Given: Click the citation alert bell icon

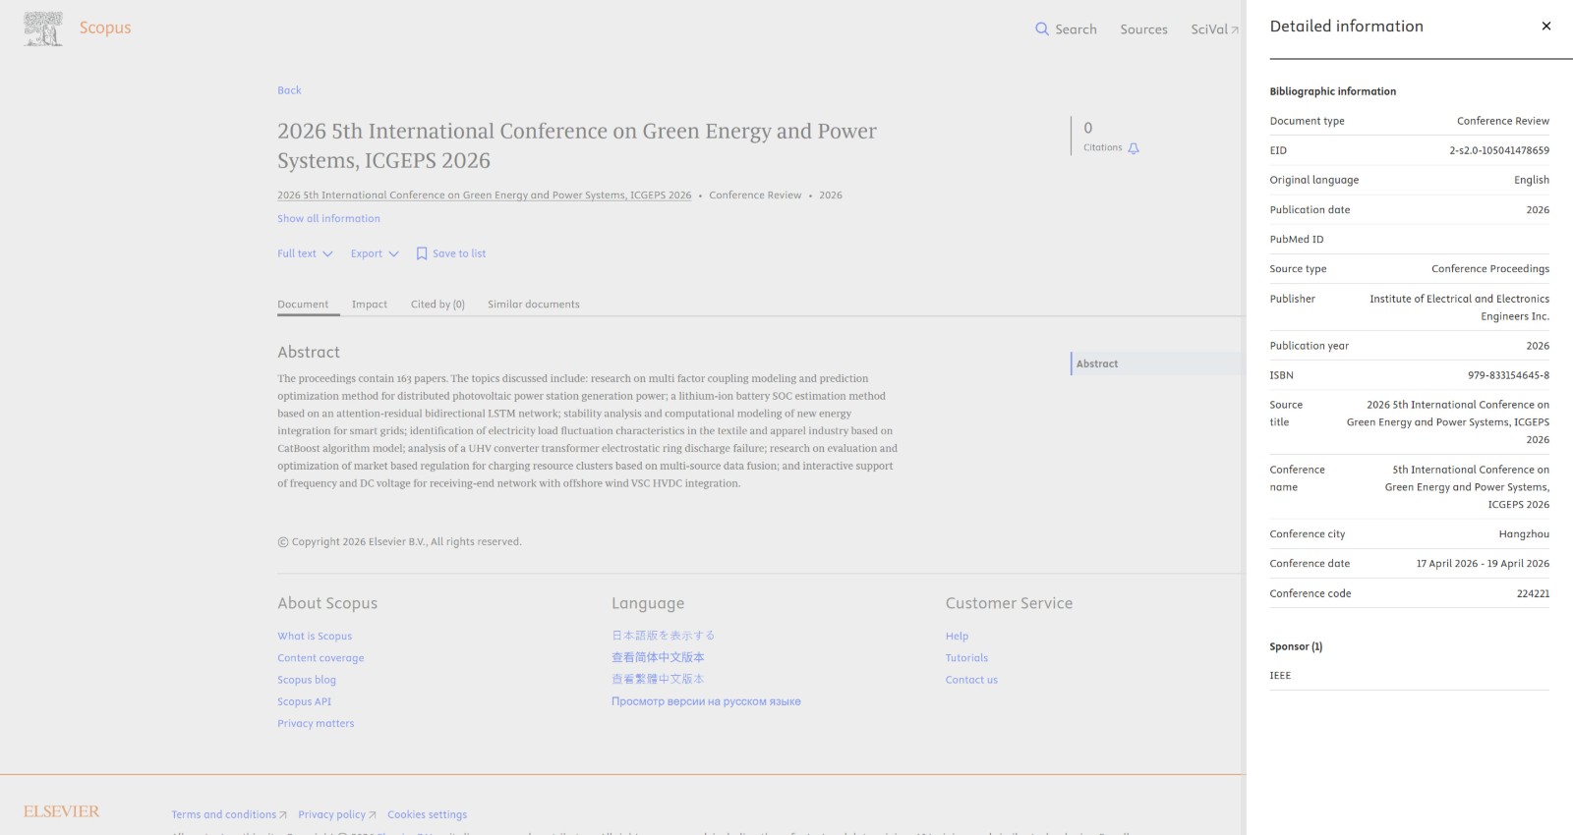Looking at the screenshot, I should pyautogui.click(x=1134, y=148).
